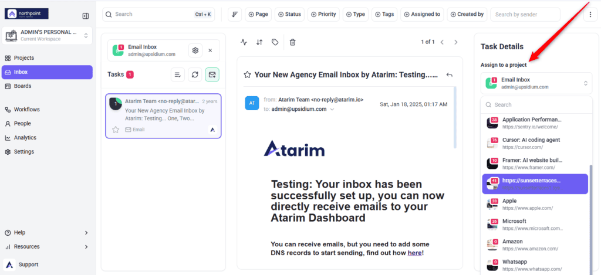Image resolution: width=601 pixels, height=275 pixels.
Task: Click the Tasks count badge
Action: click(130, 74)
